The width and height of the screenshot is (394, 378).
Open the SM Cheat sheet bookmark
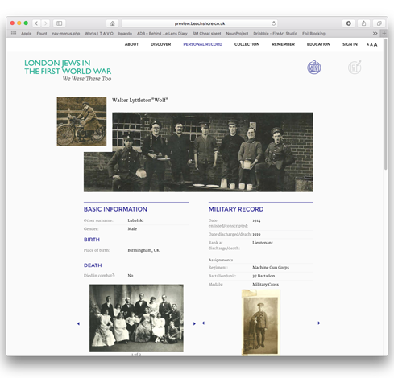pos(207,34)
